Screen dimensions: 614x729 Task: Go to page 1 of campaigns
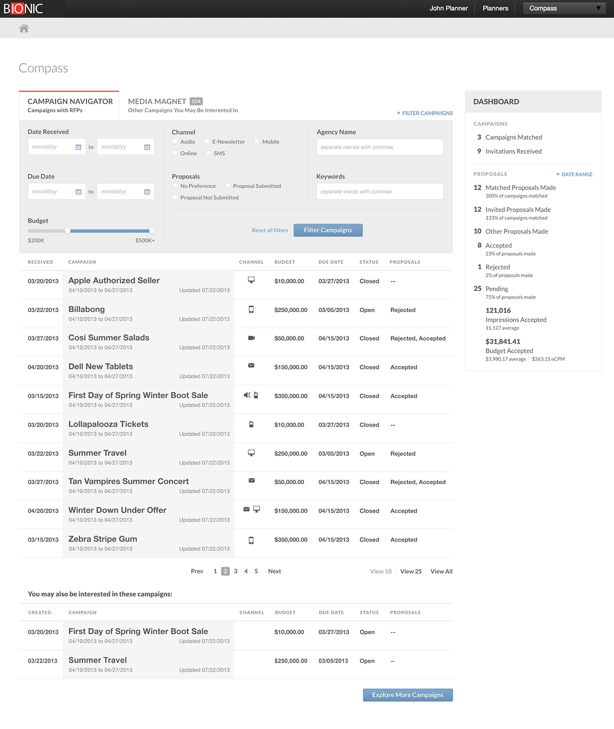coord(215,571)
